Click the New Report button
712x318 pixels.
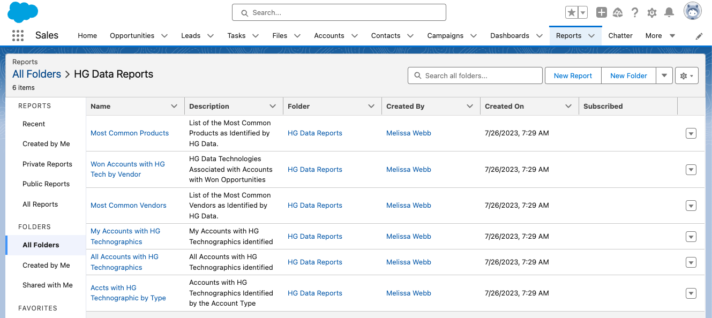coord(573,75)
